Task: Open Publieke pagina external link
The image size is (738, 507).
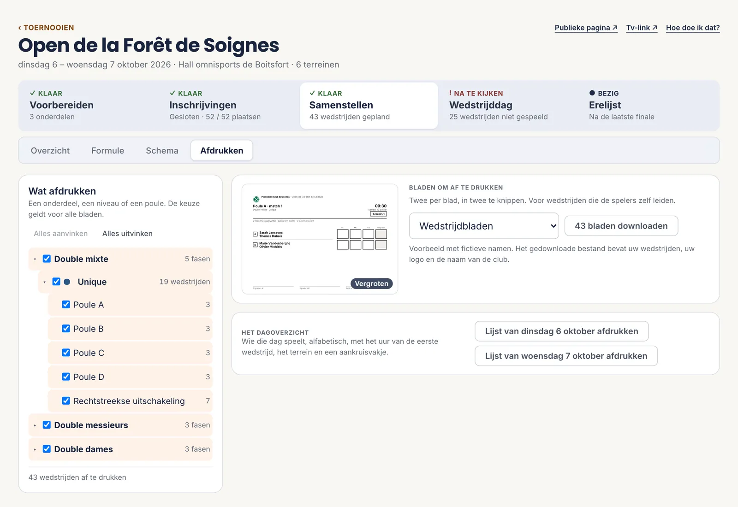Action: click(x=586, y=28)
